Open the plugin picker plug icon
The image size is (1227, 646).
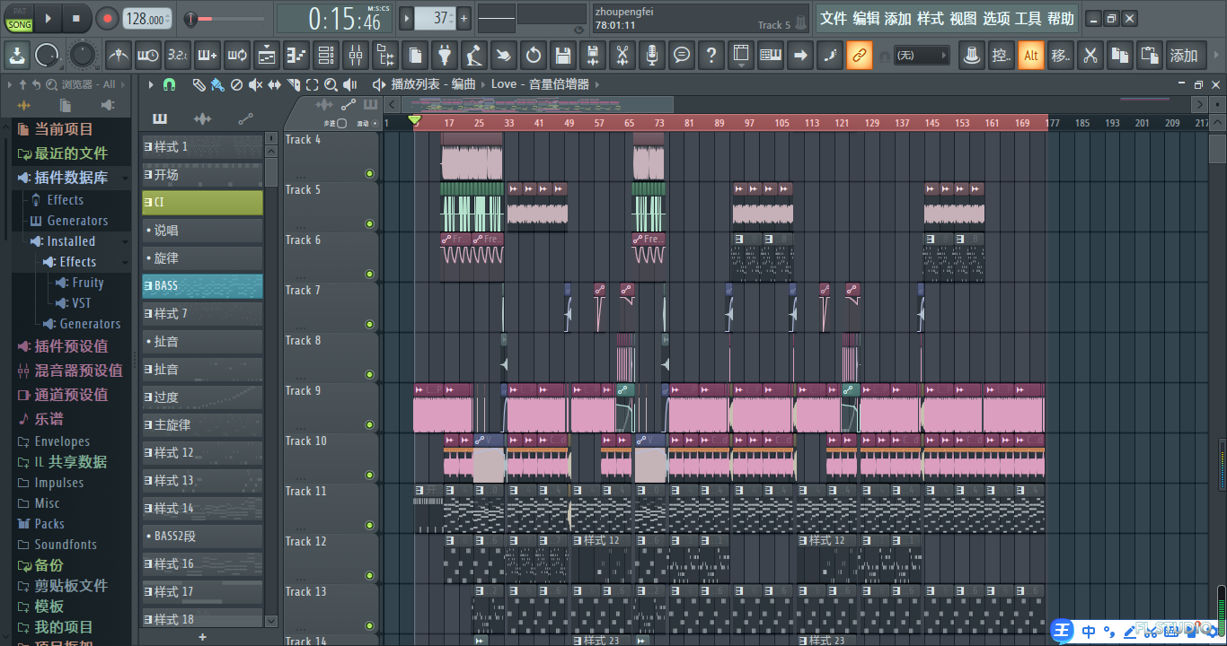[445, 56]
